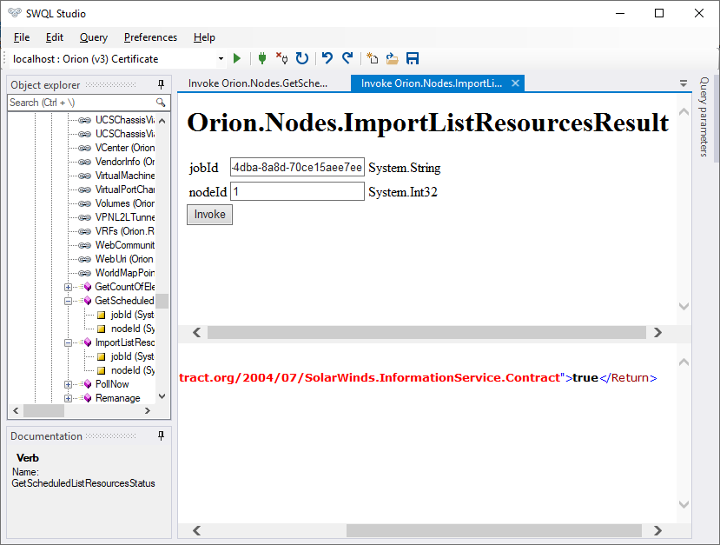This screenshot has height=545, width=720.
Task: Open the connection selector dropdown
Action: click(221, 59)
